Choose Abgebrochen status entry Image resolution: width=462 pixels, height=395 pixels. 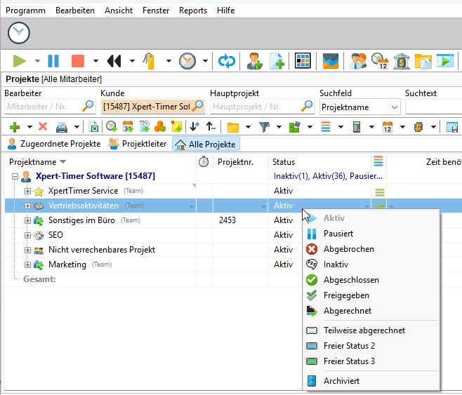pyautogui.click(x=371, y=249)
